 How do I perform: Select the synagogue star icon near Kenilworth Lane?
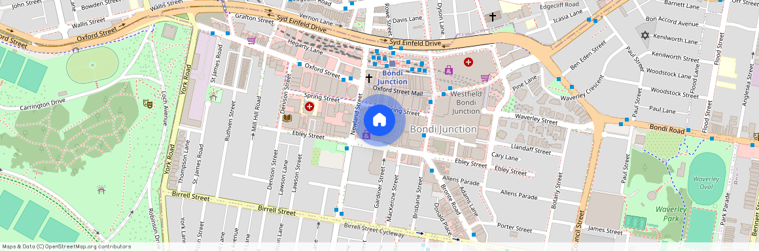(644, 35)
